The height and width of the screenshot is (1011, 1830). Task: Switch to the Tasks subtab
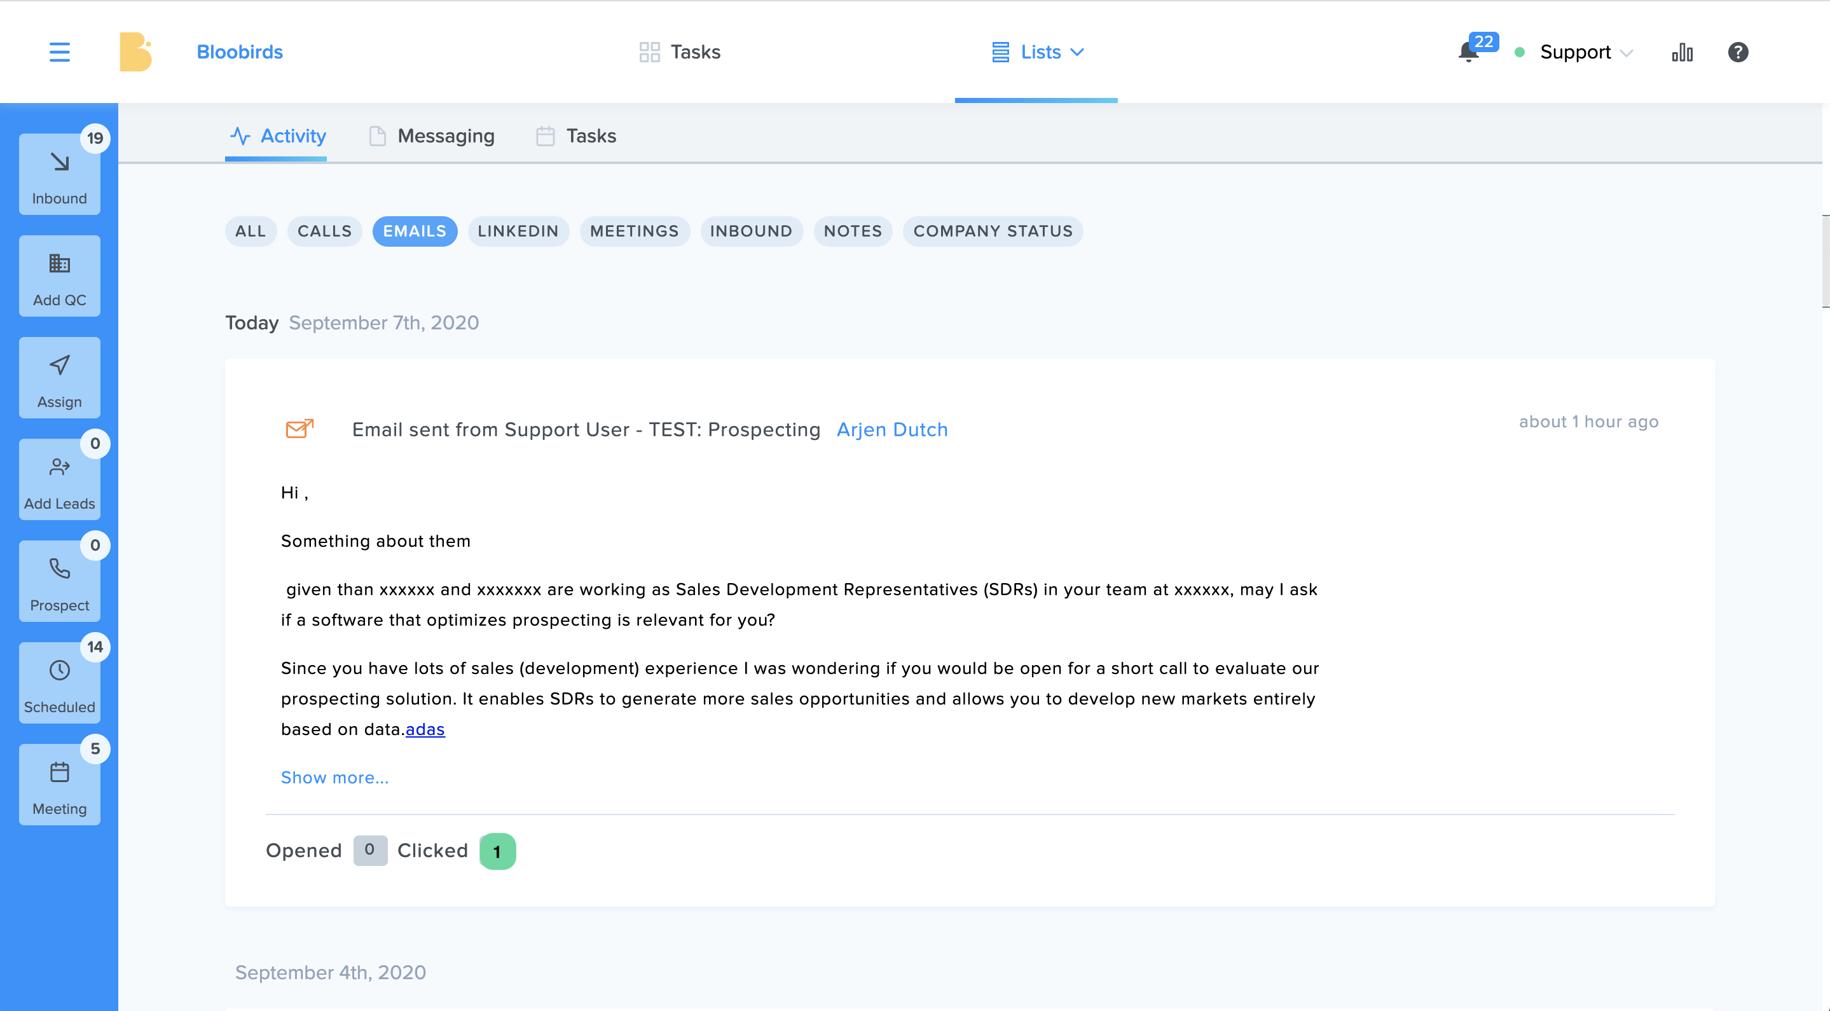click(x=576, y=135)
